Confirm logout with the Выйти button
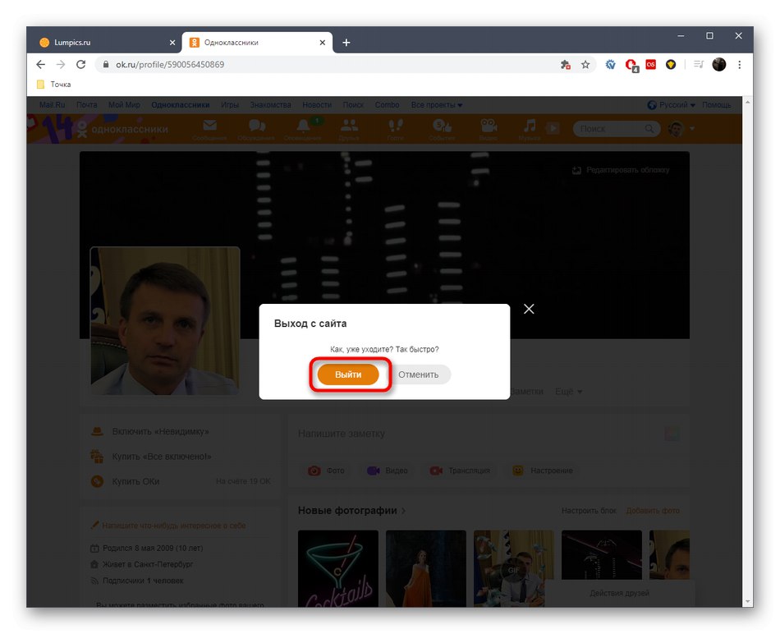 click(350, 374)
